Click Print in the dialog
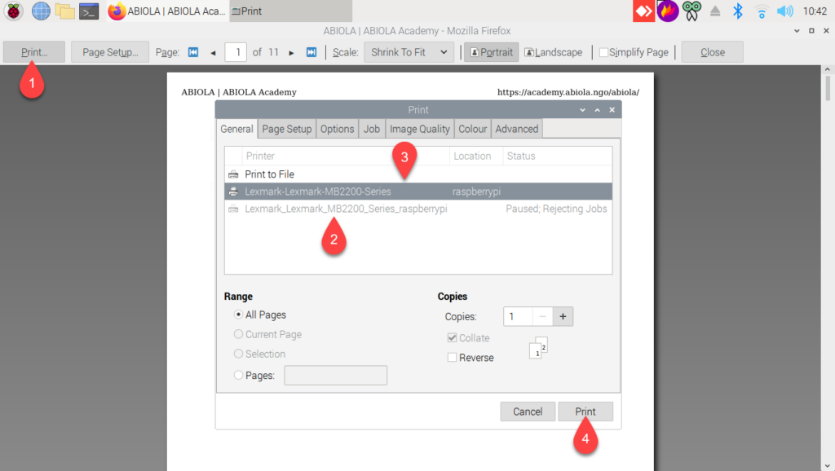 pos(585,412)
